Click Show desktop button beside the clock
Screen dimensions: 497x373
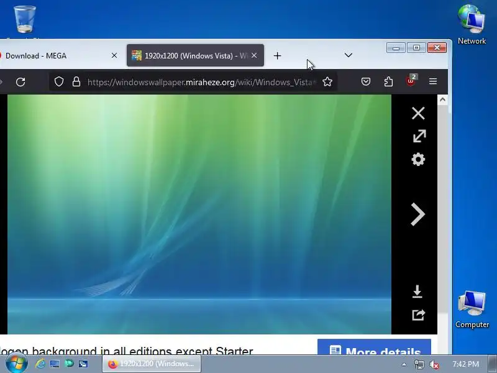point(492,364)
